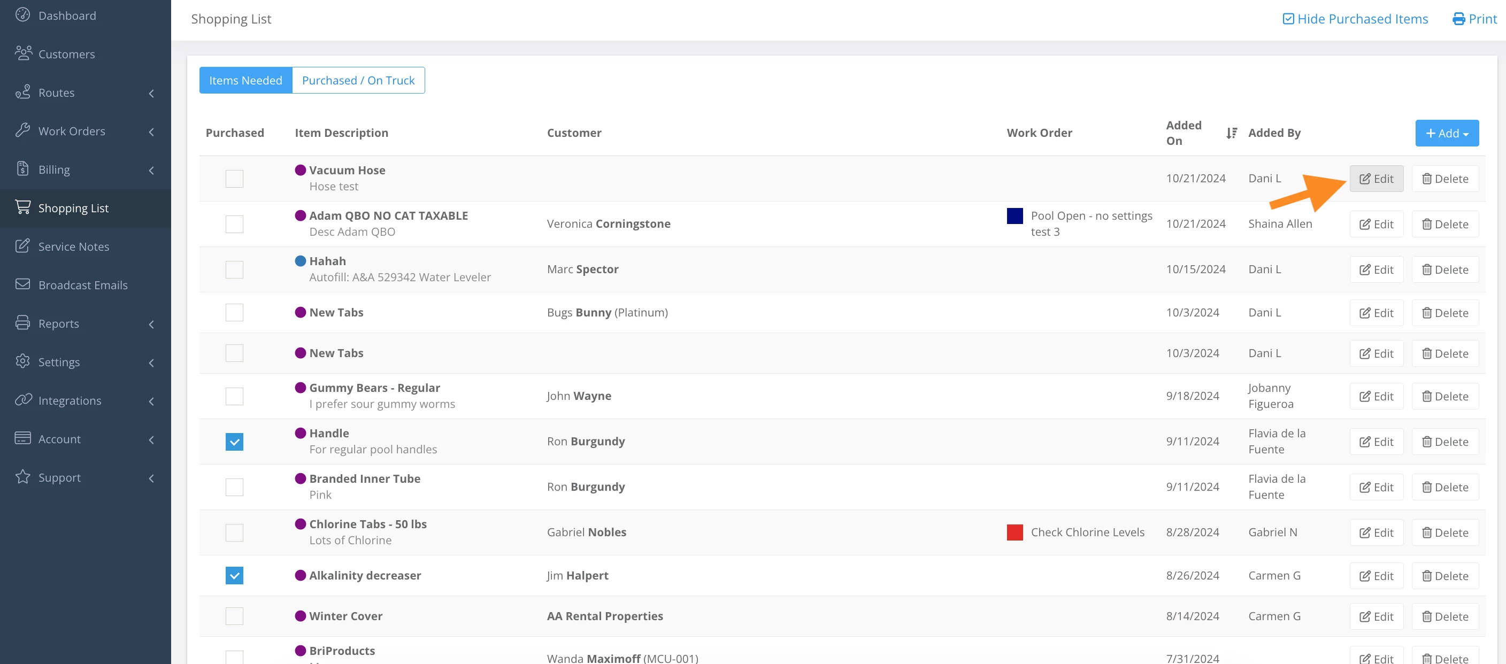Uncheck the Handle purchased checkbox
Viewport: 1506px width, 664px height.
pyautogui.click(x=234, y=441)
